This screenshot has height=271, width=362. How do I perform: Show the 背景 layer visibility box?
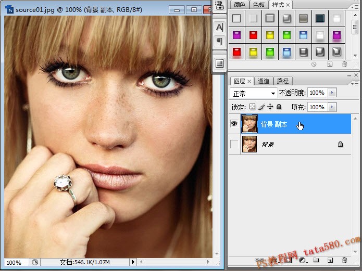pos(234,144)
